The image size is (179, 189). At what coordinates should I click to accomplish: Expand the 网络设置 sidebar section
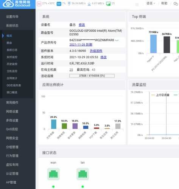click(x=12, y=112)
